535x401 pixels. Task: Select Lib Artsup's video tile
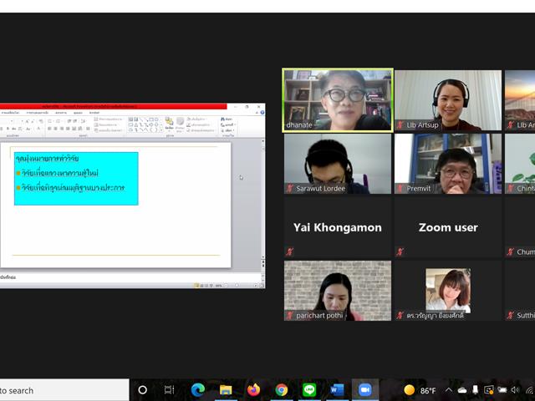pos(448,100)
